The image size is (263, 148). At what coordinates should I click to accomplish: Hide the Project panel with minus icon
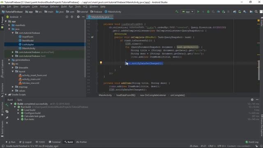pyautogui.click(x=83, y=17)
